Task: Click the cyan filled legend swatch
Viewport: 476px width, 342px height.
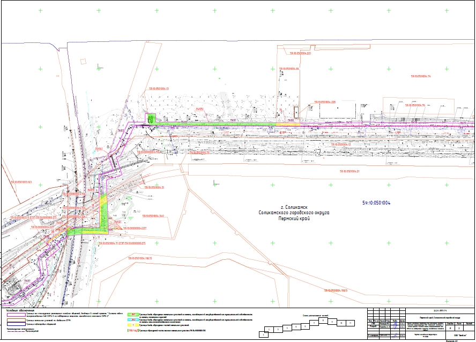Action: 133,320
